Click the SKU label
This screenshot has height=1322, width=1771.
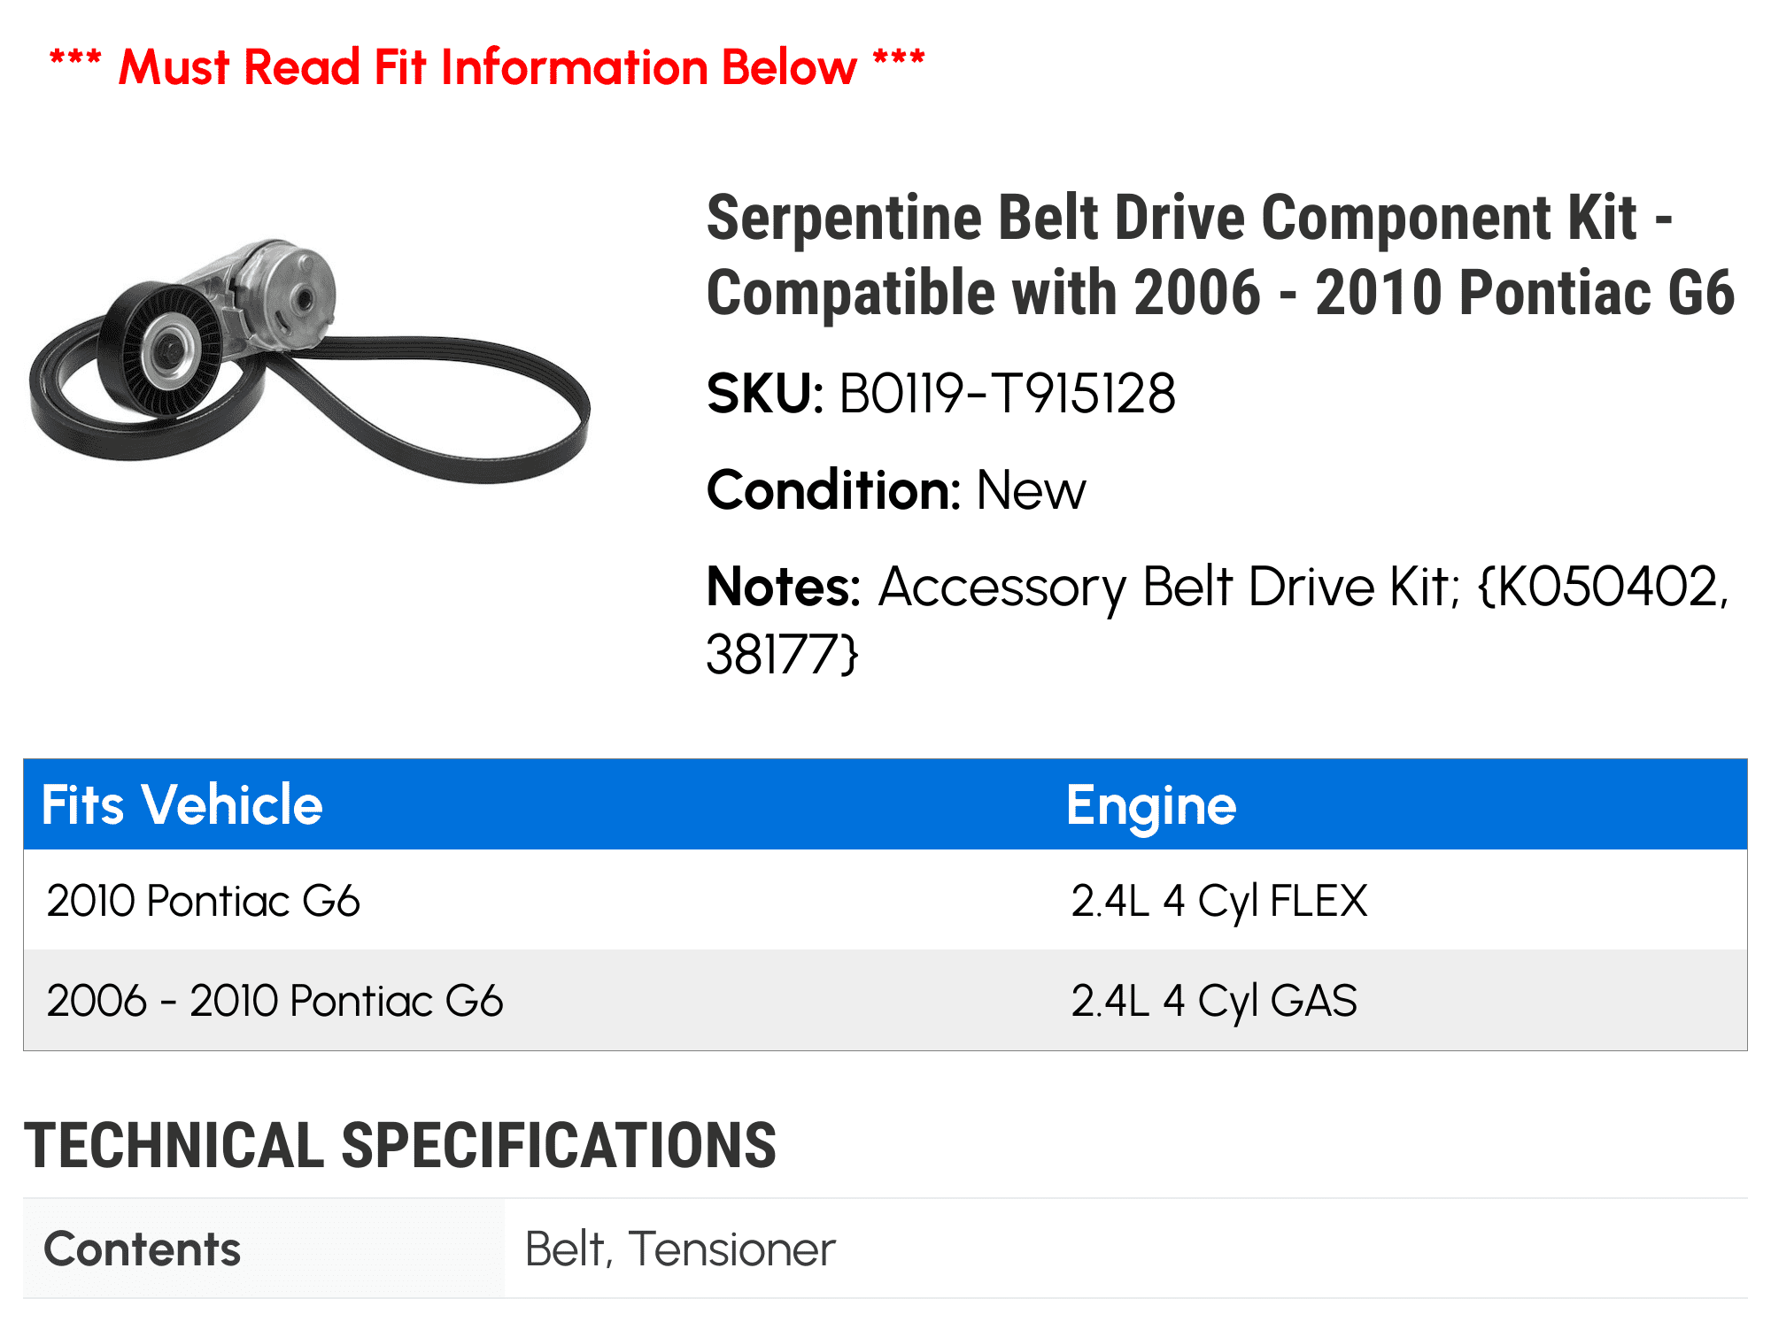pos(765,394)
